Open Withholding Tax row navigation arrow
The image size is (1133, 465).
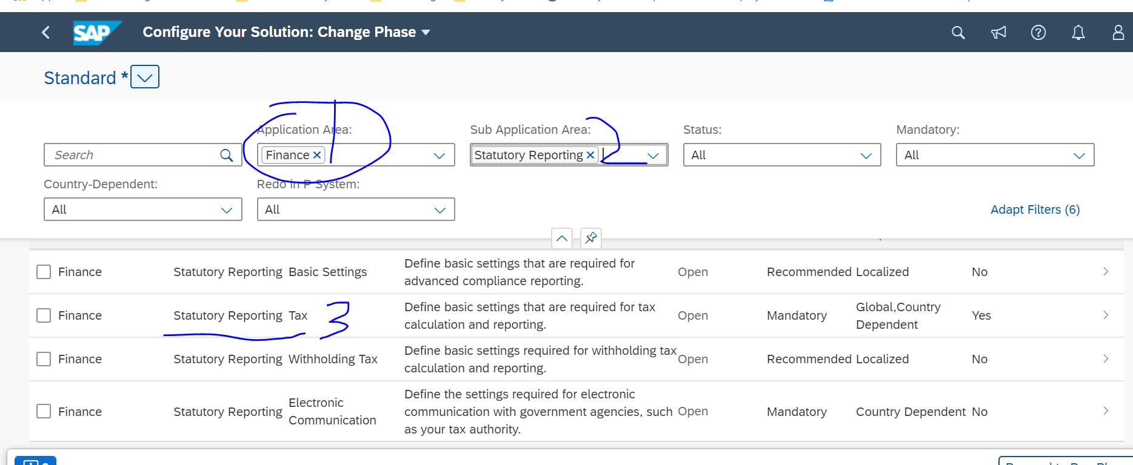[1106, 358]
